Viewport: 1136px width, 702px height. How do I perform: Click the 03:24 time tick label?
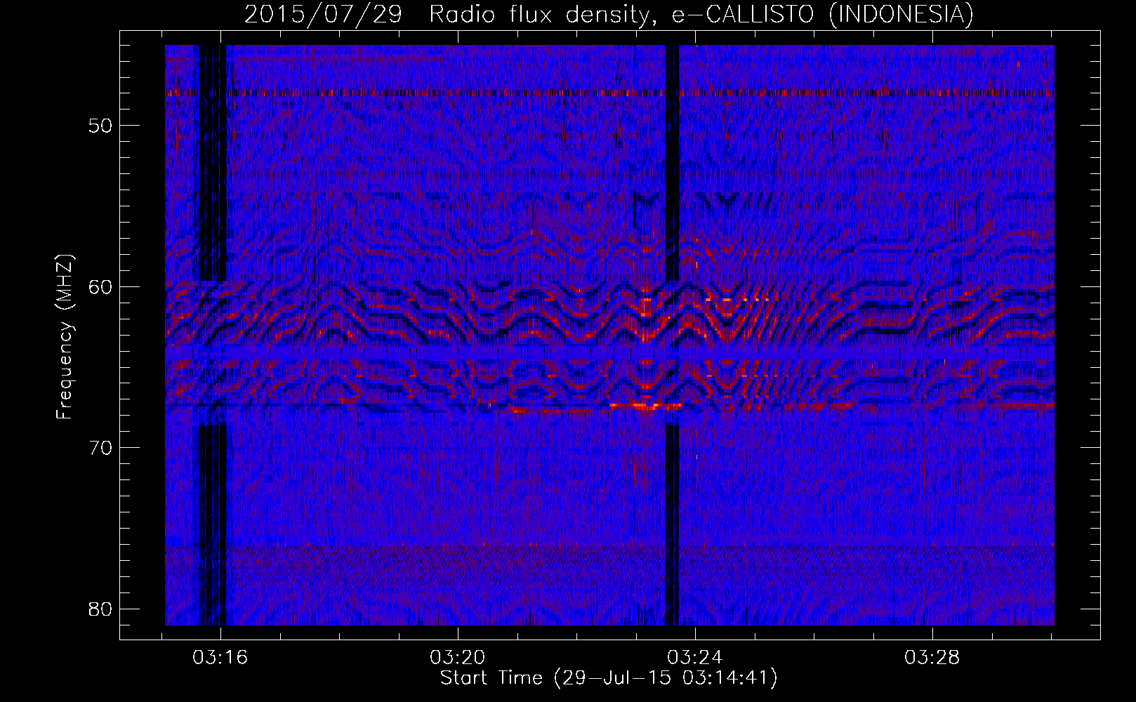click(695, 658)
